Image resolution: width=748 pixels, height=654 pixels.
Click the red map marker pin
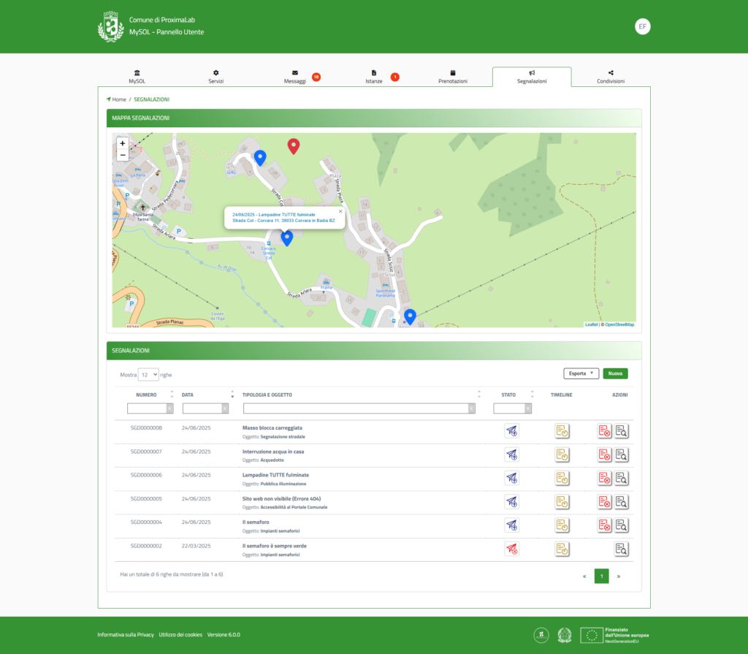(294, 145)
